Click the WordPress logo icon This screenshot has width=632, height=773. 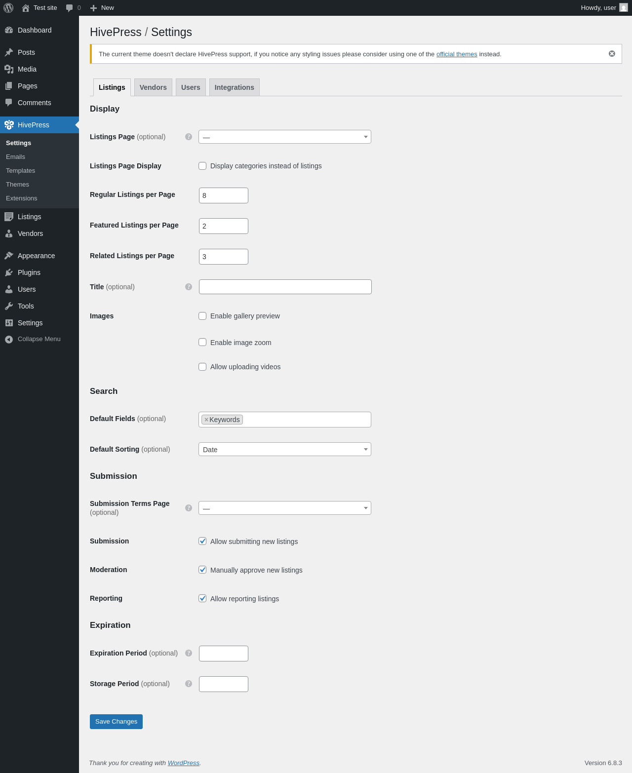click(8, 8)
